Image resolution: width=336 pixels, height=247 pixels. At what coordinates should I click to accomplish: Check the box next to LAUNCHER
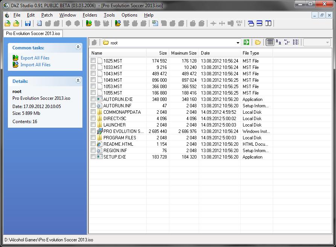tap(93, 125)
